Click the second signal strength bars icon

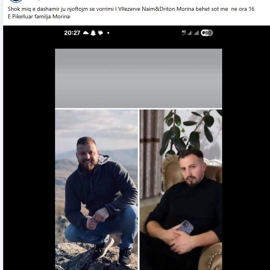coord(197,33)
